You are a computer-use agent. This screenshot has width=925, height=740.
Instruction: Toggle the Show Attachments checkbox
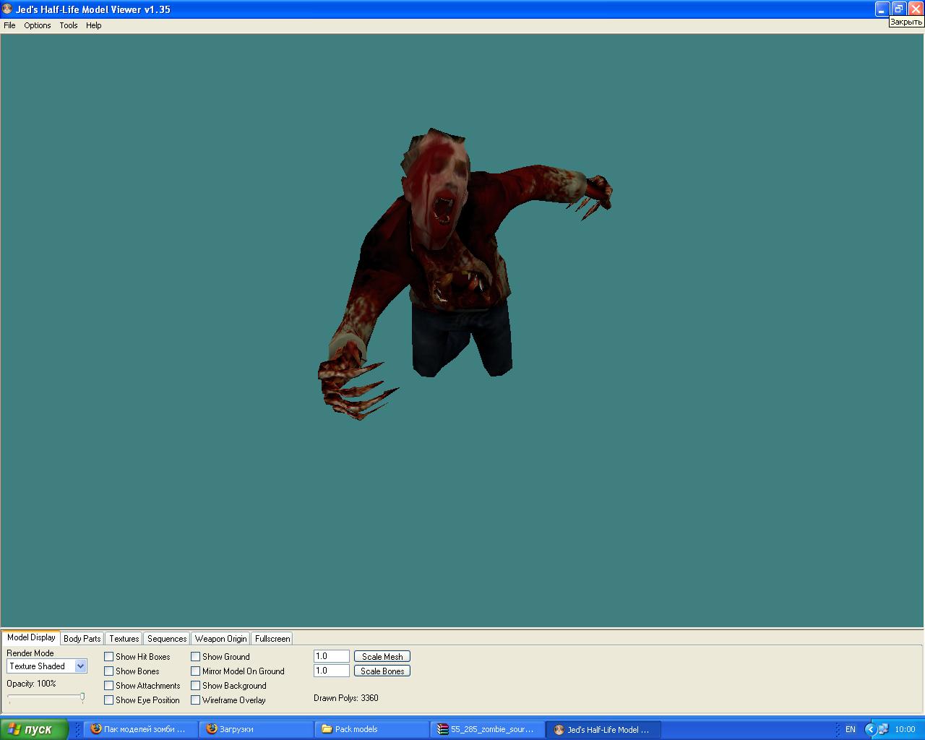[x=109, y=686]
